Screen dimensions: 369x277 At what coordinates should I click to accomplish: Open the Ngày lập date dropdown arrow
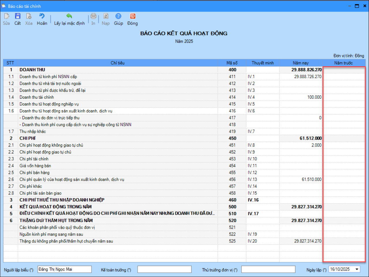tap(357, 269)
